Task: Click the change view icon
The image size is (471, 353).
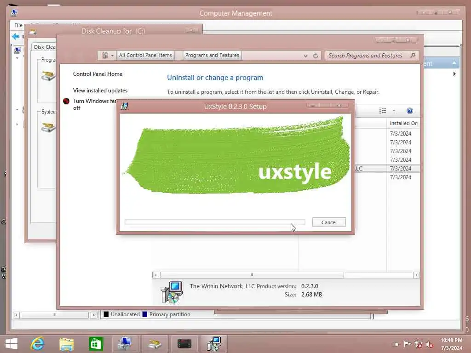Action: (x=382, y=111)
